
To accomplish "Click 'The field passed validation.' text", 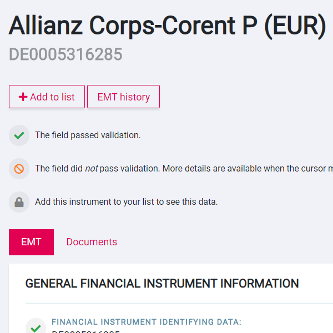I will (x=88, y=135).
